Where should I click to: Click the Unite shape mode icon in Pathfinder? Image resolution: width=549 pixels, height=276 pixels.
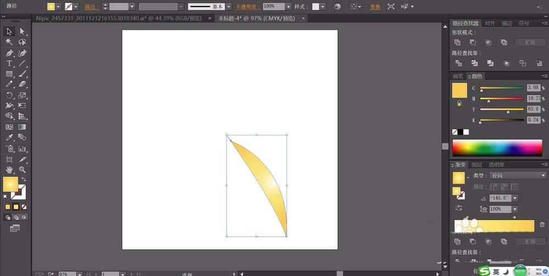[457, 42]
